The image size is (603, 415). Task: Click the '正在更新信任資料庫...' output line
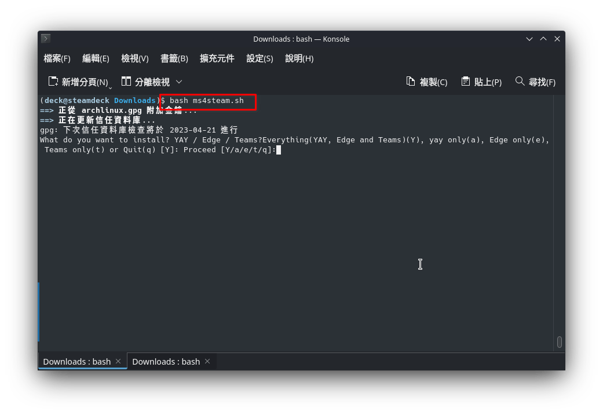(107, 120)
